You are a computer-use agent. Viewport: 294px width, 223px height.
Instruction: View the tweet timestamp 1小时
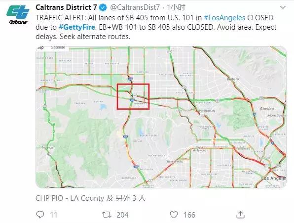(176, 7)
